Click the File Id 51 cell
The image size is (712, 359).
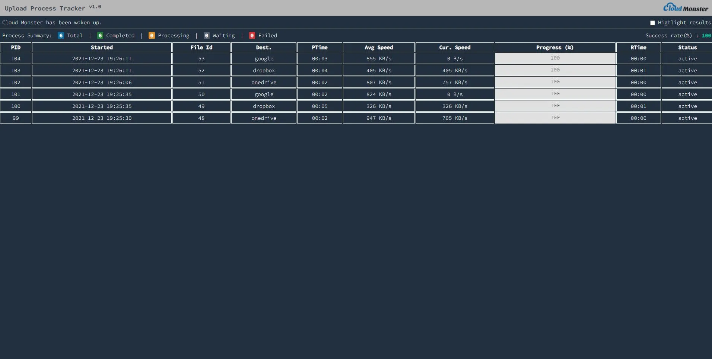coord(201,82)
